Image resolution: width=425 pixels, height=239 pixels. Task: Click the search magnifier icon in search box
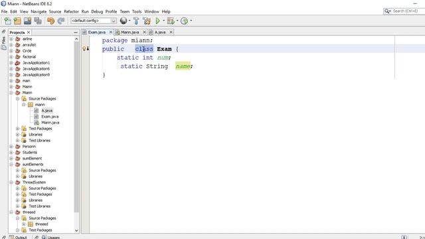(x=386, y=11)
